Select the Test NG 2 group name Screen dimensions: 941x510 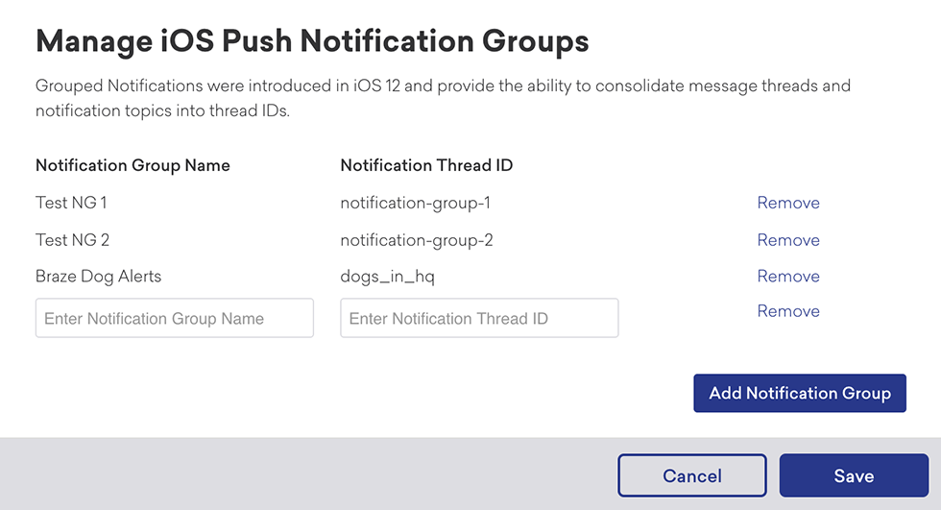pos(72,240)
